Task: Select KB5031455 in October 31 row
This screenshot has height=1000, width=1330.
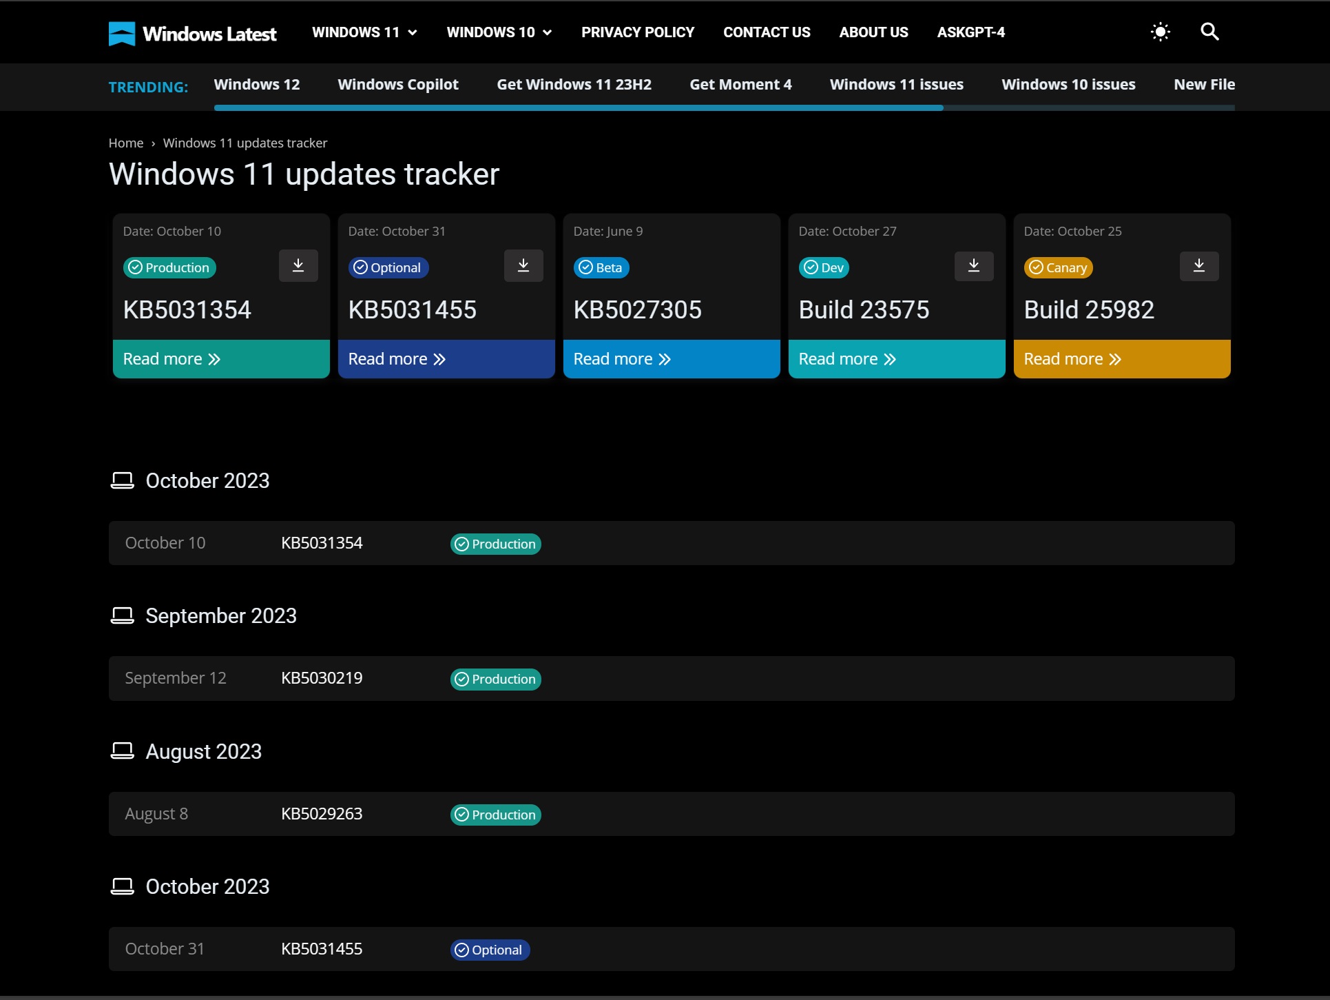Action: click(322, 949)
